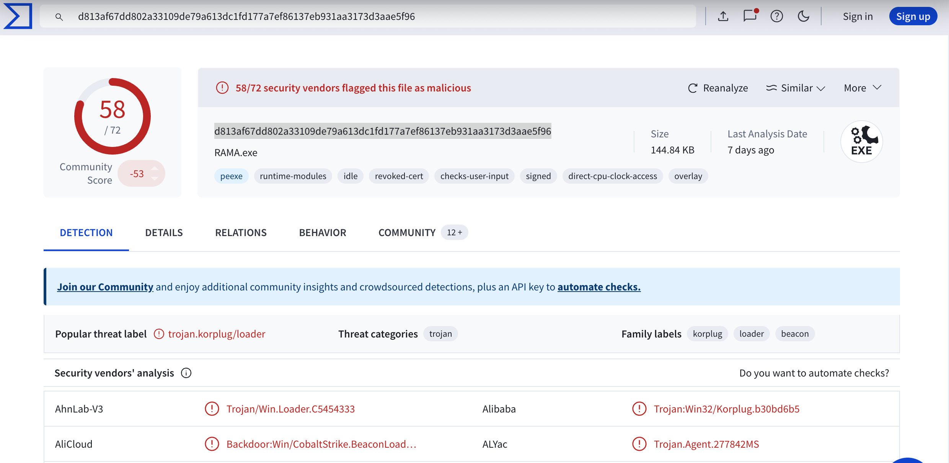
Task: Follow the automate checks link
Action: [599, 287]
